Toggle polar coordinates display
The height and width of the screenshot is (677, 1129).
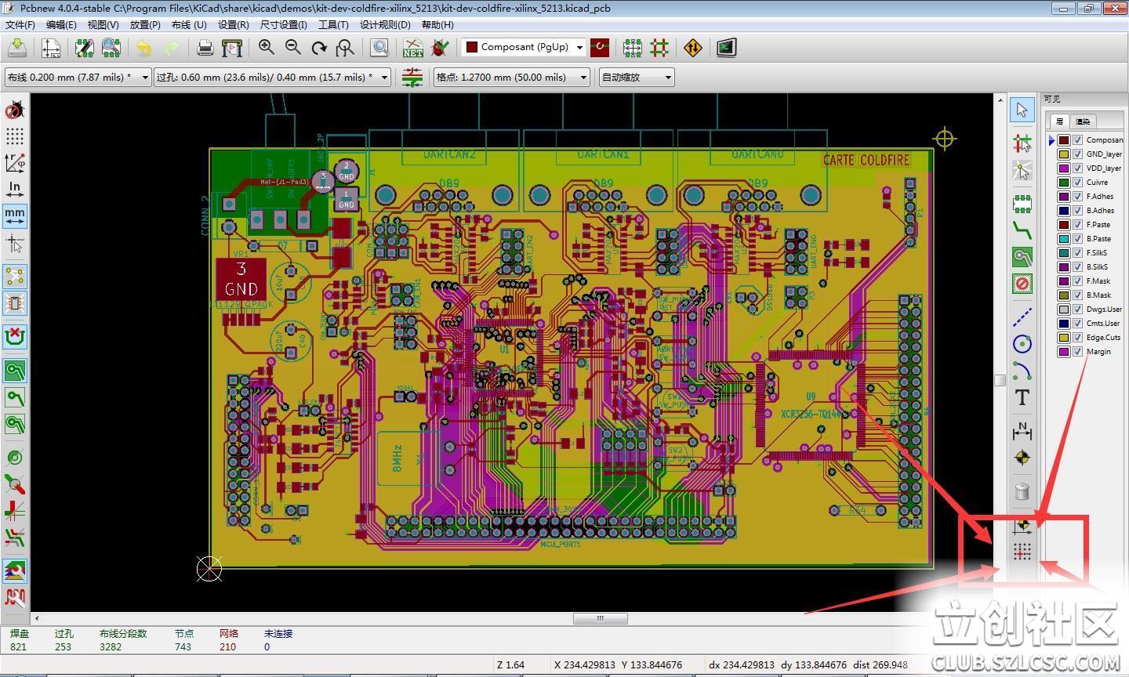point(15,163)
